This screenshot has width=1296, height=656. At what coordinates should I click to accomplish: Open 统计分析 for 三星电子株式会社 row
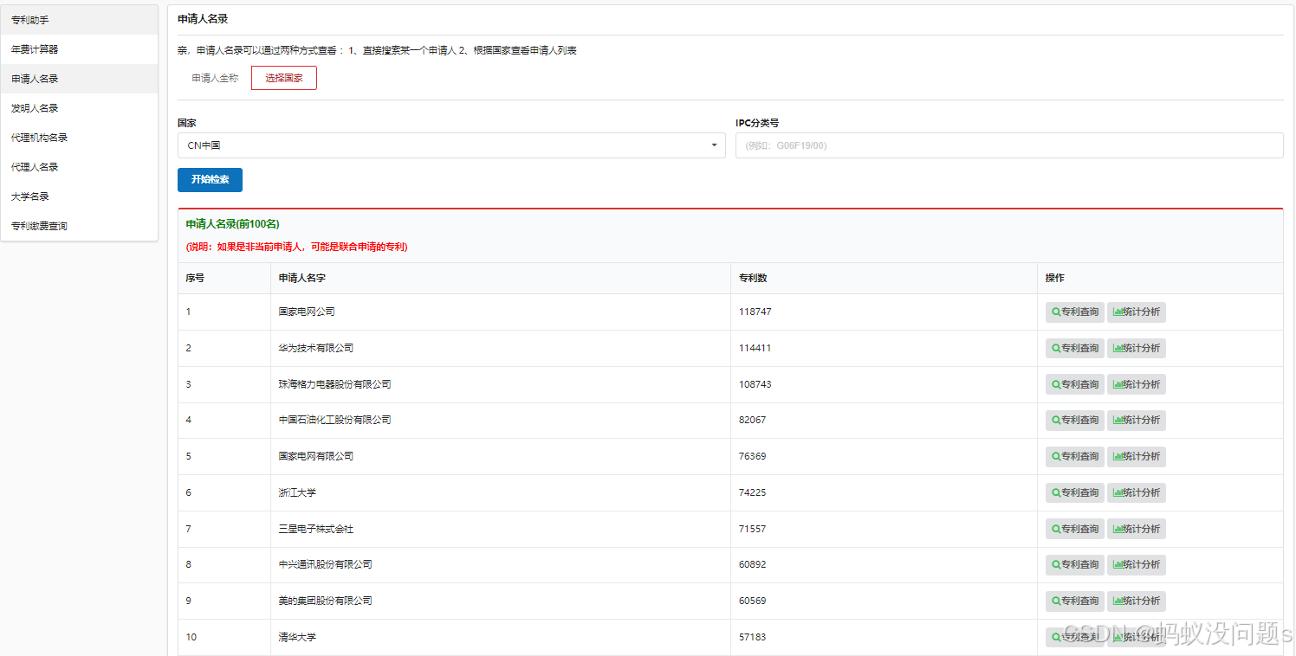[x=1136, y=529]
